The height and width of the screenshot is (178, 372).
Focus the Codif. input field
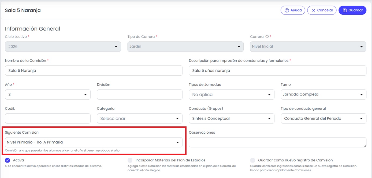click(x=48, y=118)
